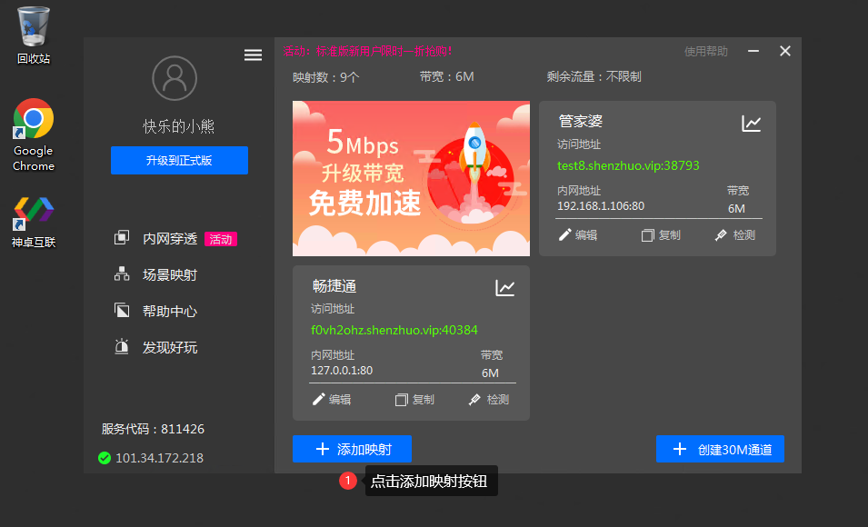Viewport: 868px width, 527px height.
Task: Click the pink 活动 badge
Action: (x=221, y=239)
